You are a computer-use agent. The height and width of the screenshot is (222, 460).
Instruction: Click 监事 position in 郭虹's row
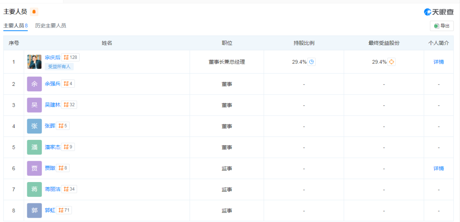coord(227,211)
